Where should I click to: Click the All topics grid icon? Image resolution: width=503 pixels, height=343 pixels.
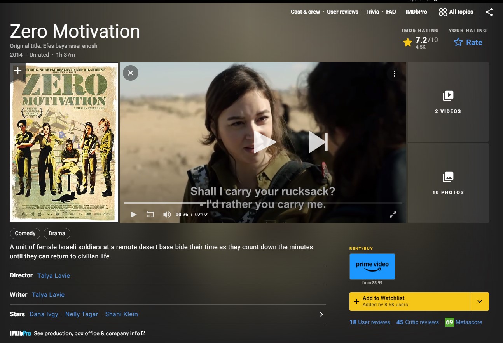tap(443, 12)
